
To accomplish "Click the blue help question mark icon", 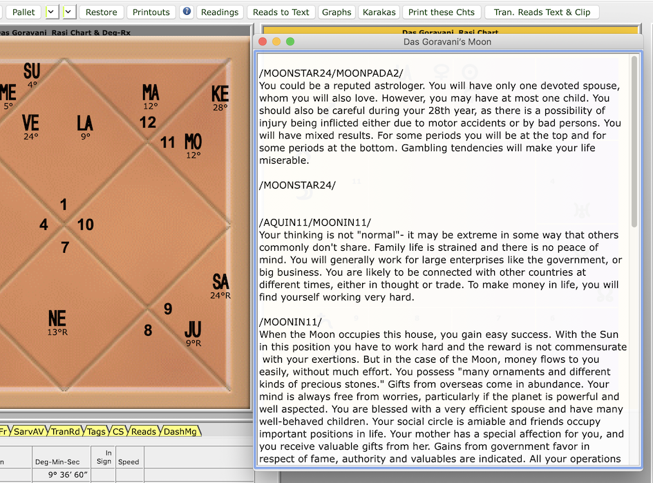I will [187, 12].
